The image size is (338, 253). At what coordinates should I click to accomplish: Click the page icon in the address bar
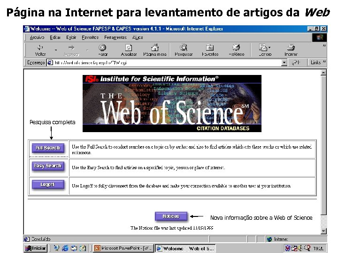50,63
